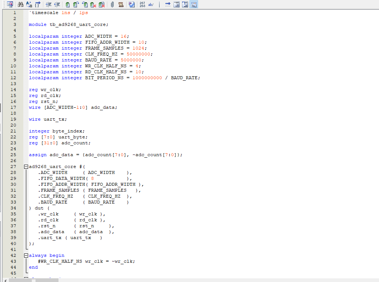Image resolution: width=379 pixels, height=282 pixels.
Task: Click 'integer byte_index;' line
Action: pos(57,131)
